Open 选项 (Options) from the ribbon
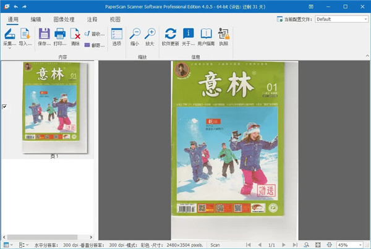This screenshot has width=371, height=249. pos(117,33)
